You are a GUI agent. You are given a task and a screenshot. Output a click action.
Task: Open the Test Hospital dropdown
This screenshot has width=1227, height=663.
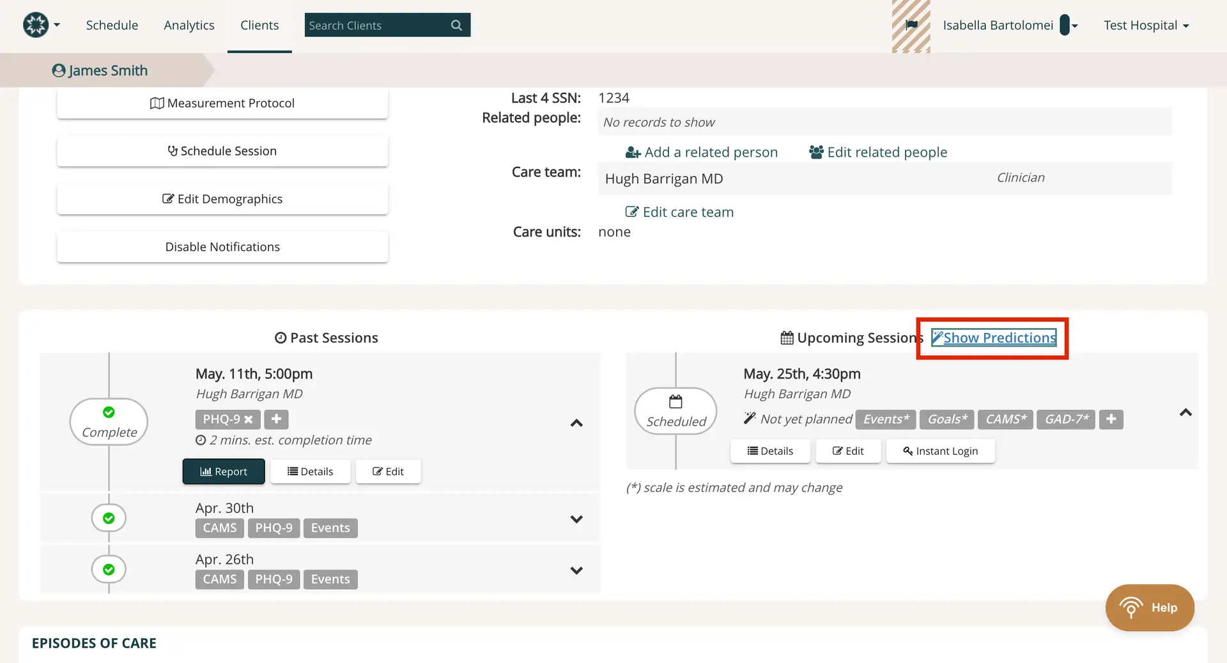1146,25
